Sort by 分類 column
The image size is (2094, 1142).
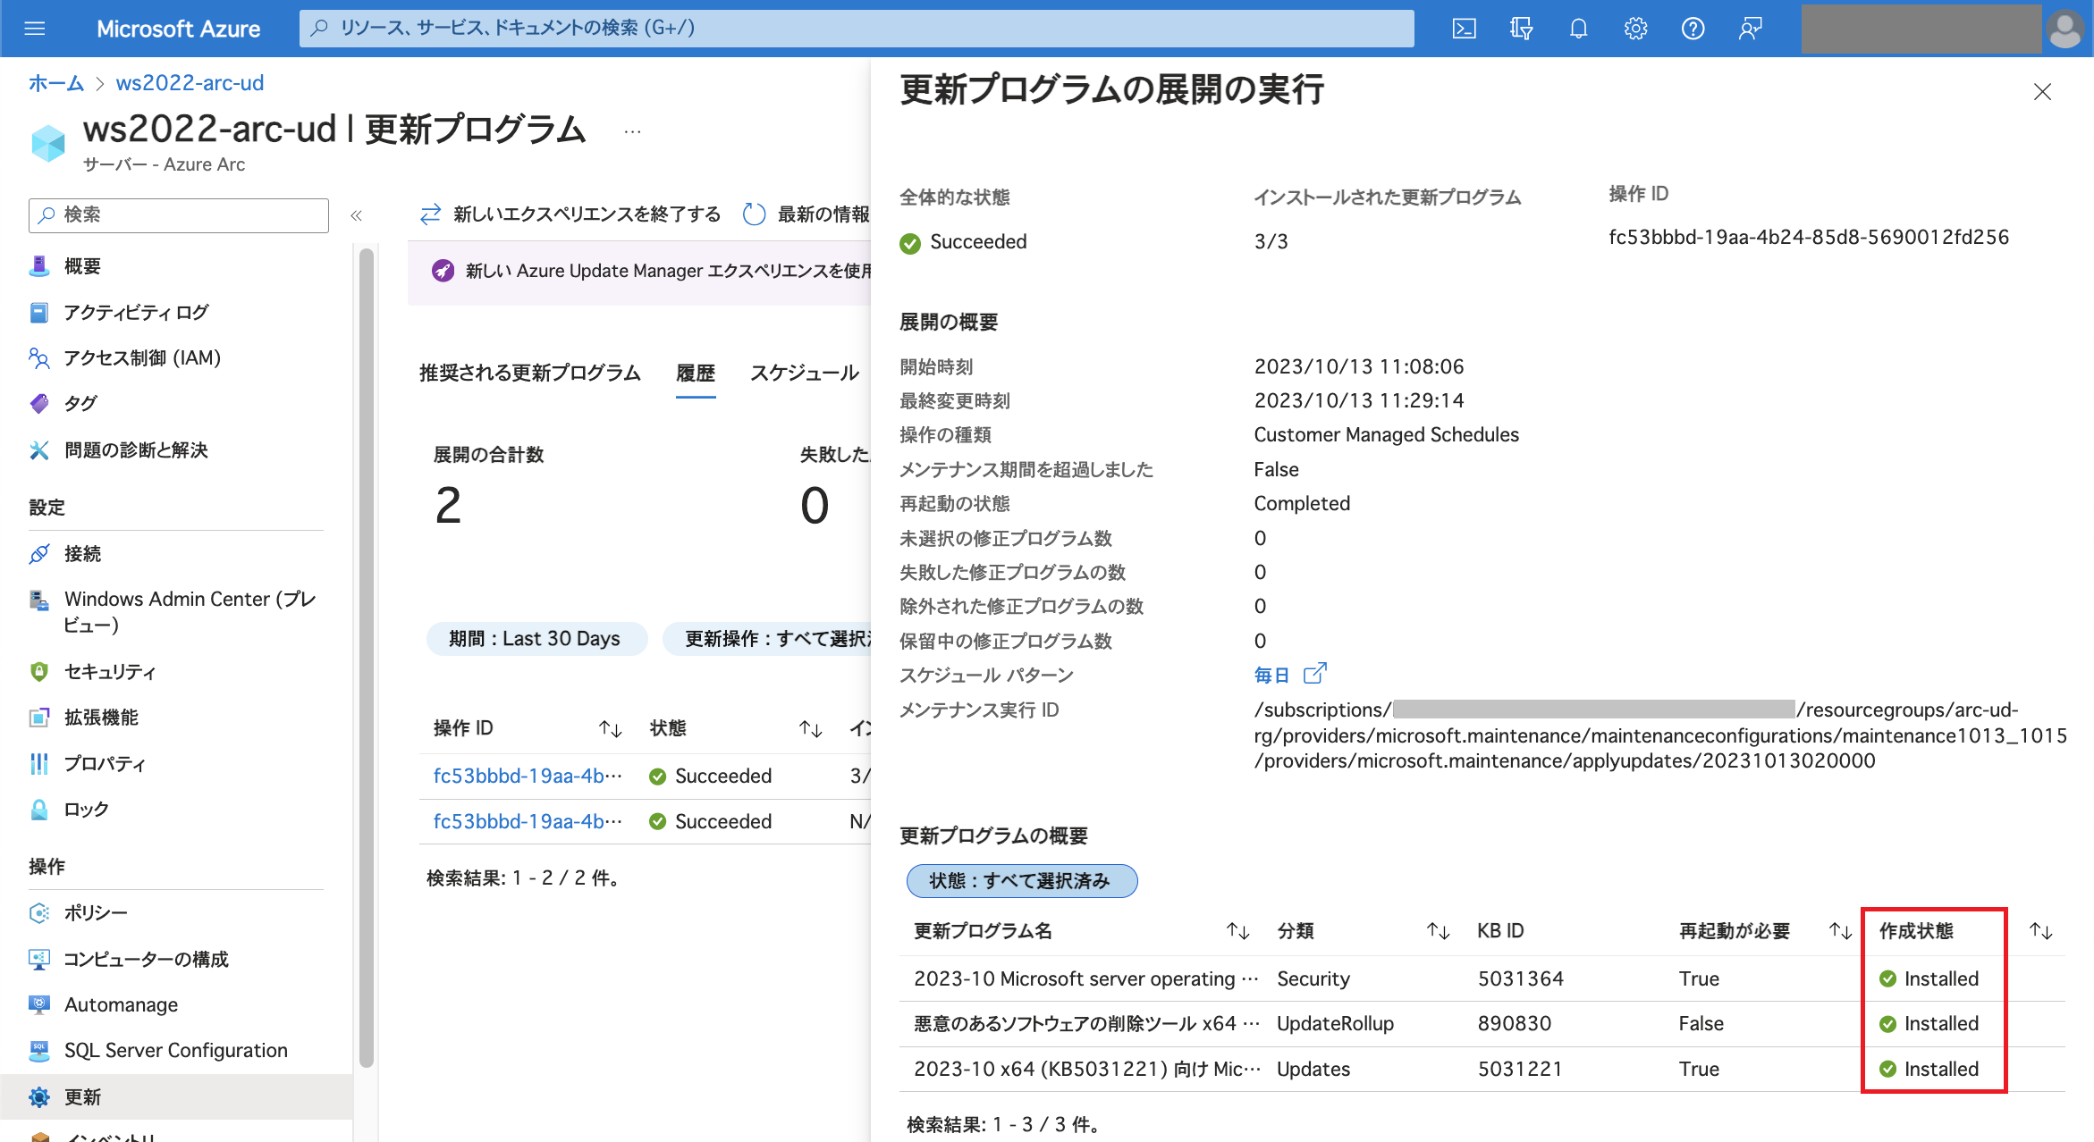pyautogui.click(x=1438, y=931)
